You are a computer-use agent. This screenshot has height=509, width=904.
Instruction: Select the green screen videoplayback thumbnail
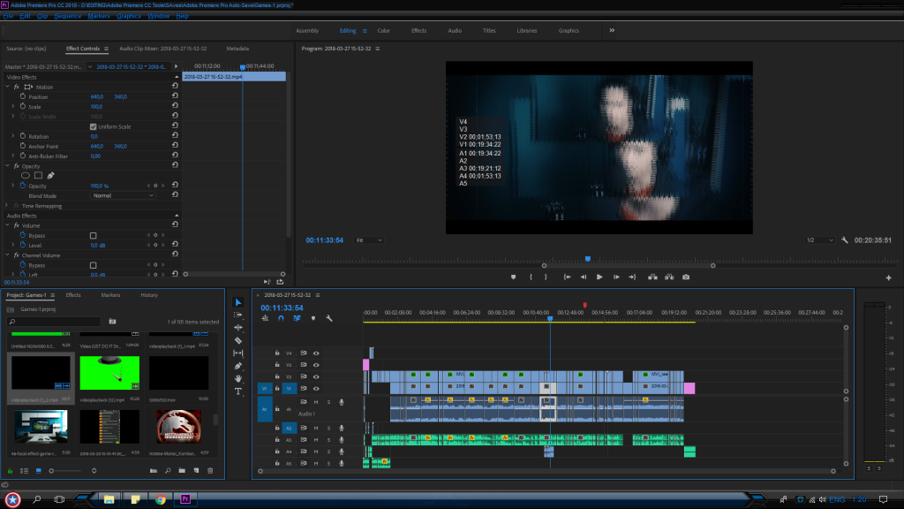point(109,373)
